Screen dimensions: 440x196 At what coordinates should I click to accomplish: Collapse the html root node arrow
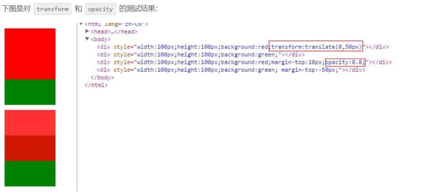(x=81, y=24)
